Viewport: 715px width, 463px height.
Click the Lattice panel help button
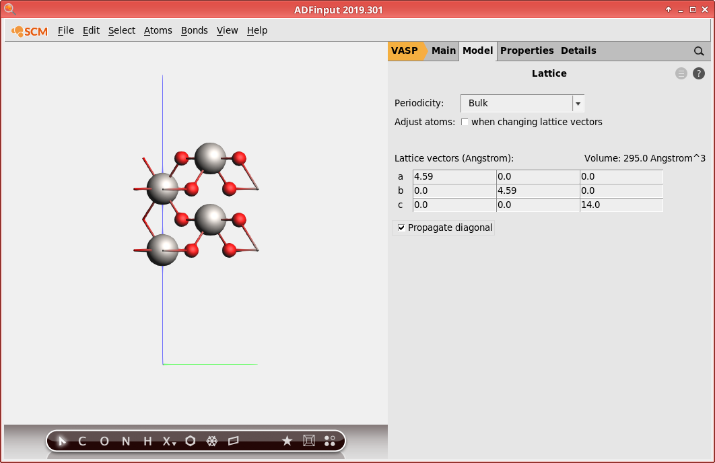click(698, 73)
